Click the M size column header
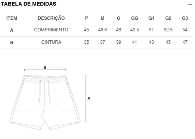Image resolution: width=195 pixels, height=139 pixels. click(102, 18)
